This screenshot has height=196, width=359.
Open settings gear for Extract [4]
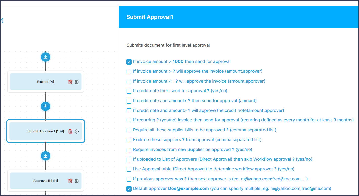coord(77,82)
